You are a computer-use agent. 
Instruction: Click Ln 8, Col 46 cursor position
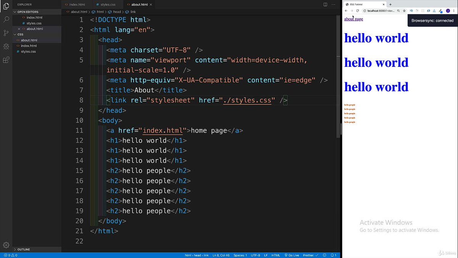pos(221,255)
